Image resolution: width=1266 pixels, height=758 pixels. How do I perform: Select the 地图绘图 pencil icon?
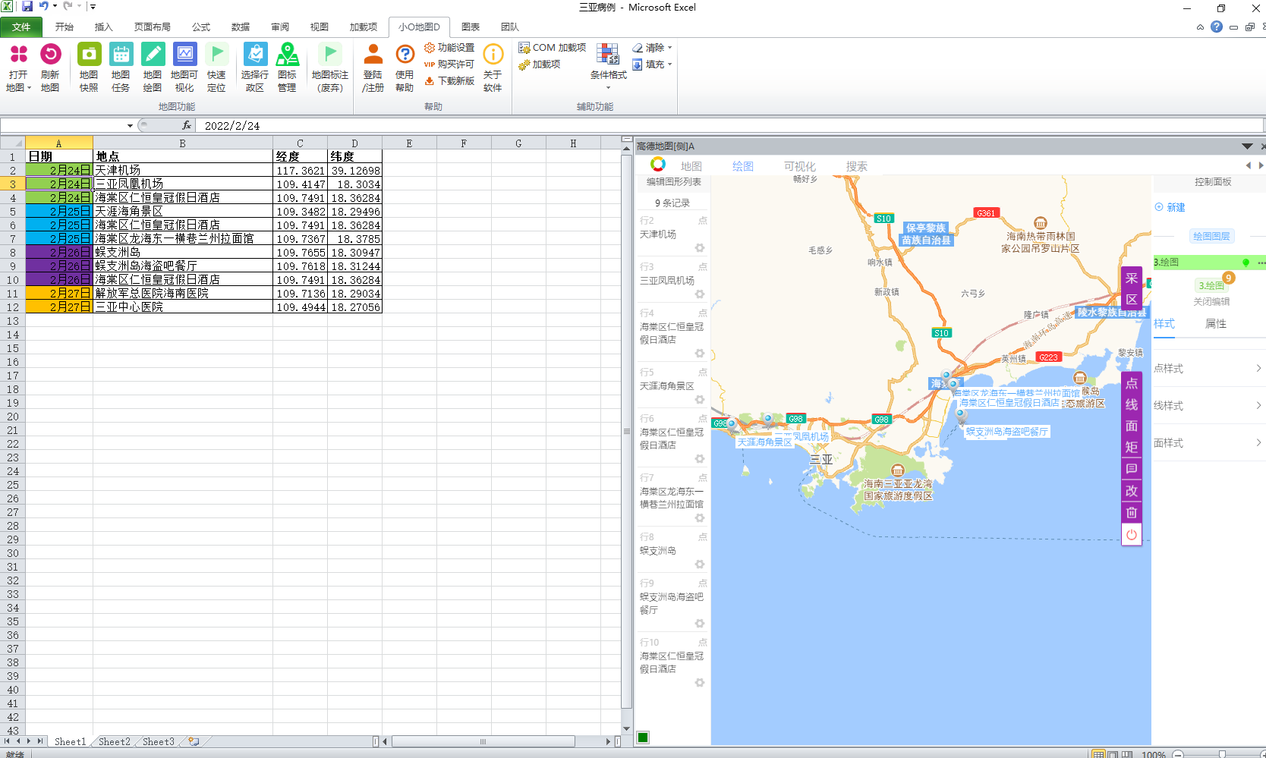(153, 55)
